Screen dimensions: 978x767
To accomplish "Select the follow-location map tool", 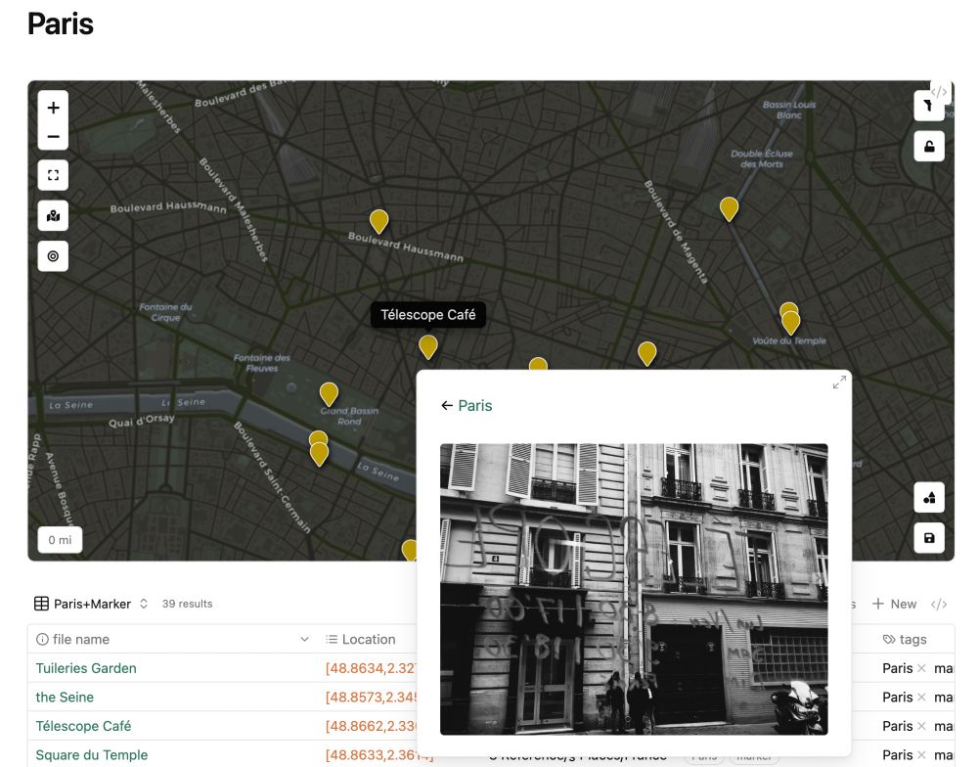I will coord(53,215).
